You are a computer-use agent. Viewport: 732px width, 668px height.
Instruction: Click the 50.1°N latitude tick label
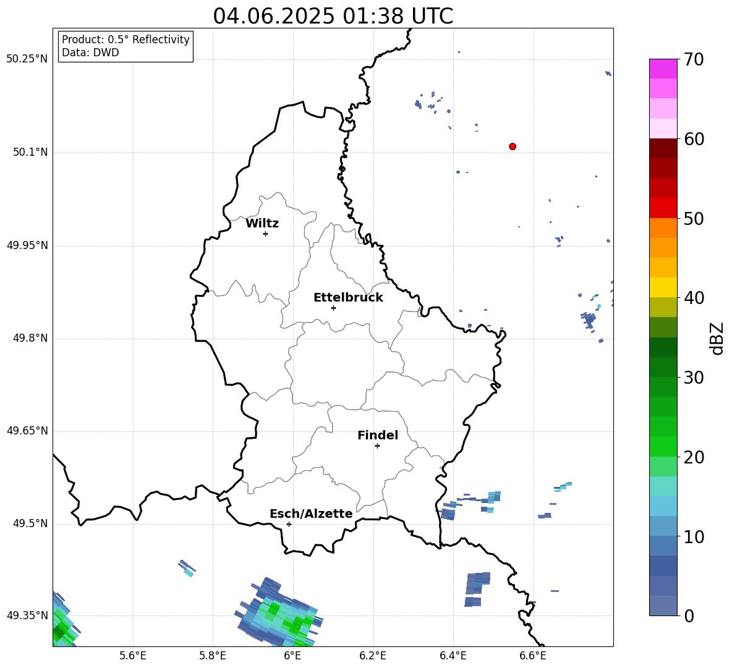(x=30, y=153)
